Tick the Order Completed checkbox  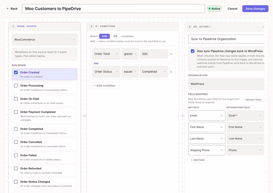coord(16,129)
